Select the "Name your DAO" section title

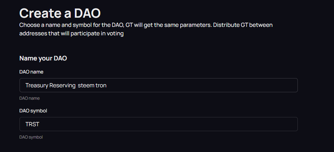point(43,58)
